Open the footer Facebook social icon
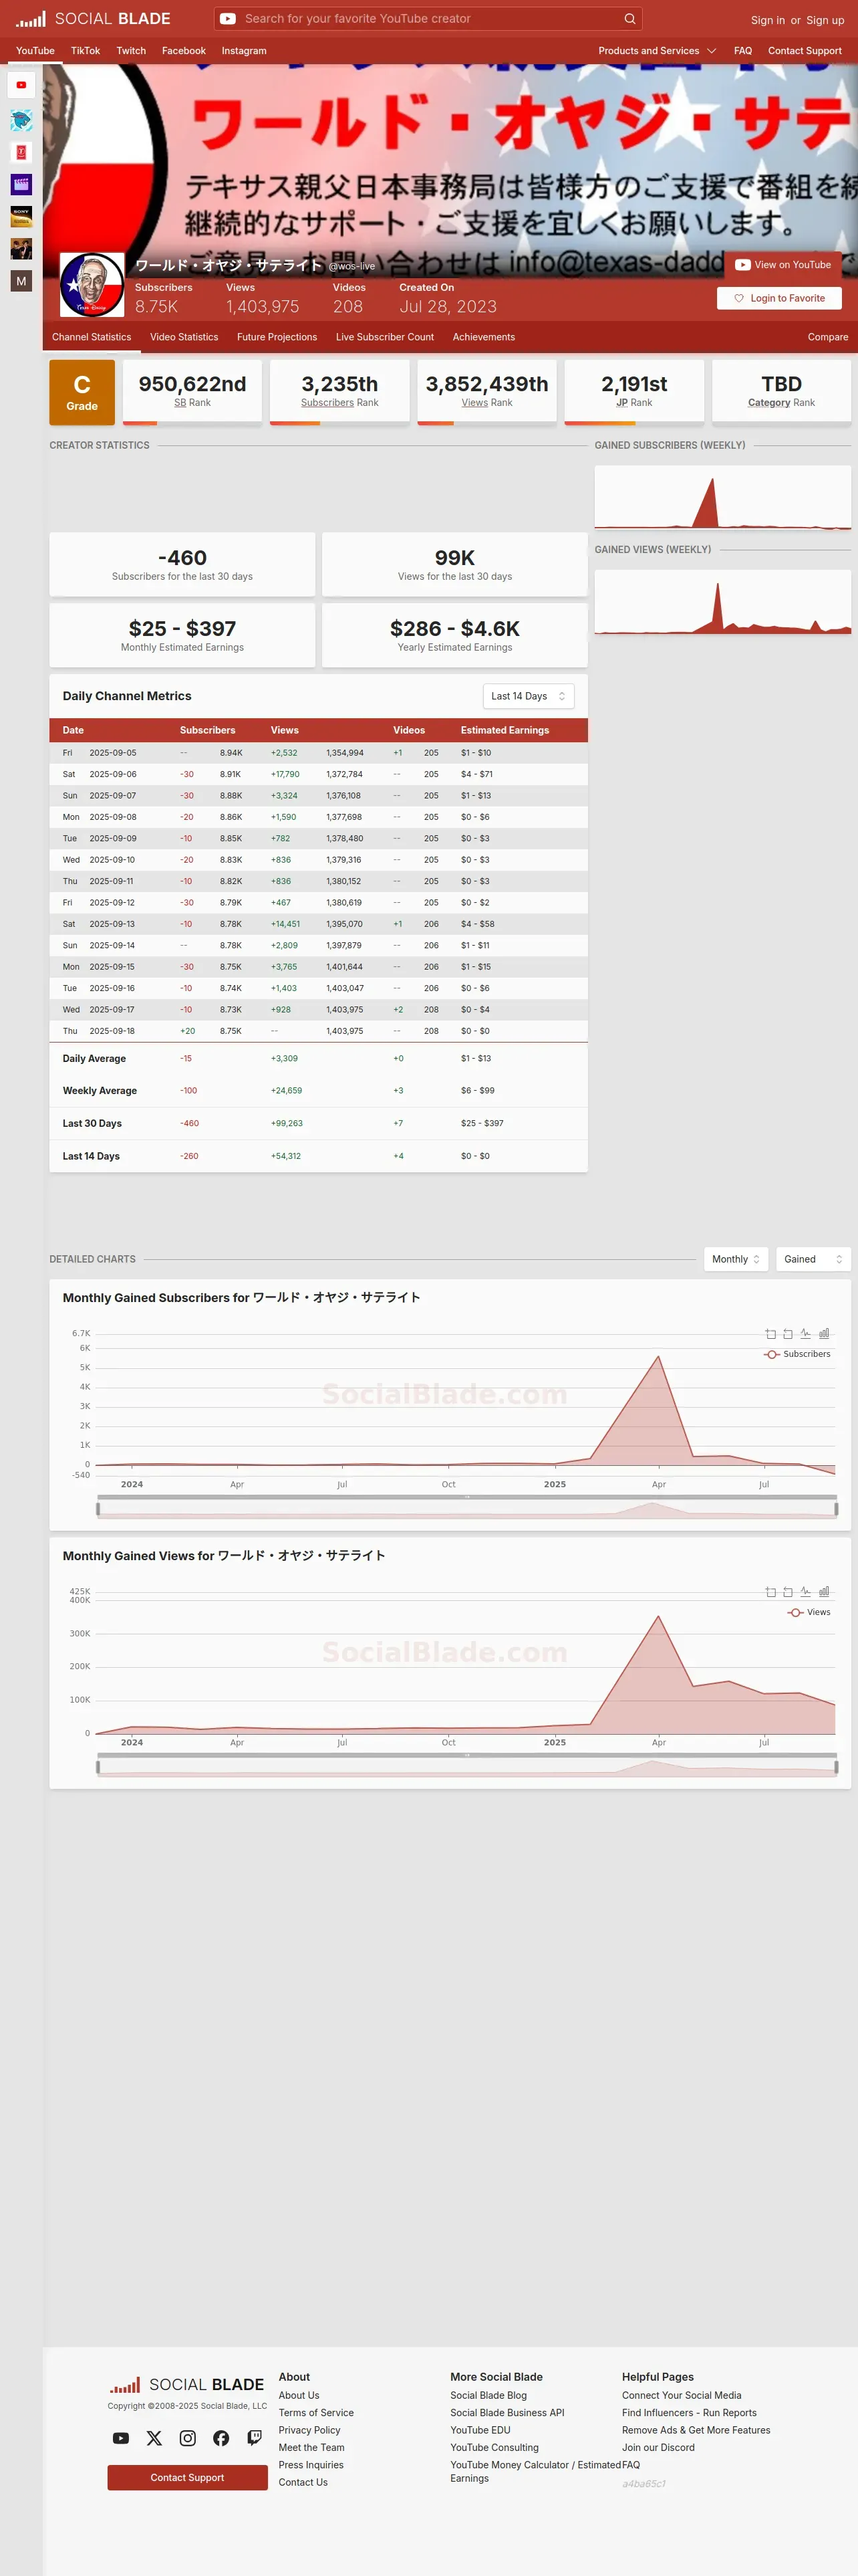This screenshot has width=858, height=2576. click(221, 2438)
